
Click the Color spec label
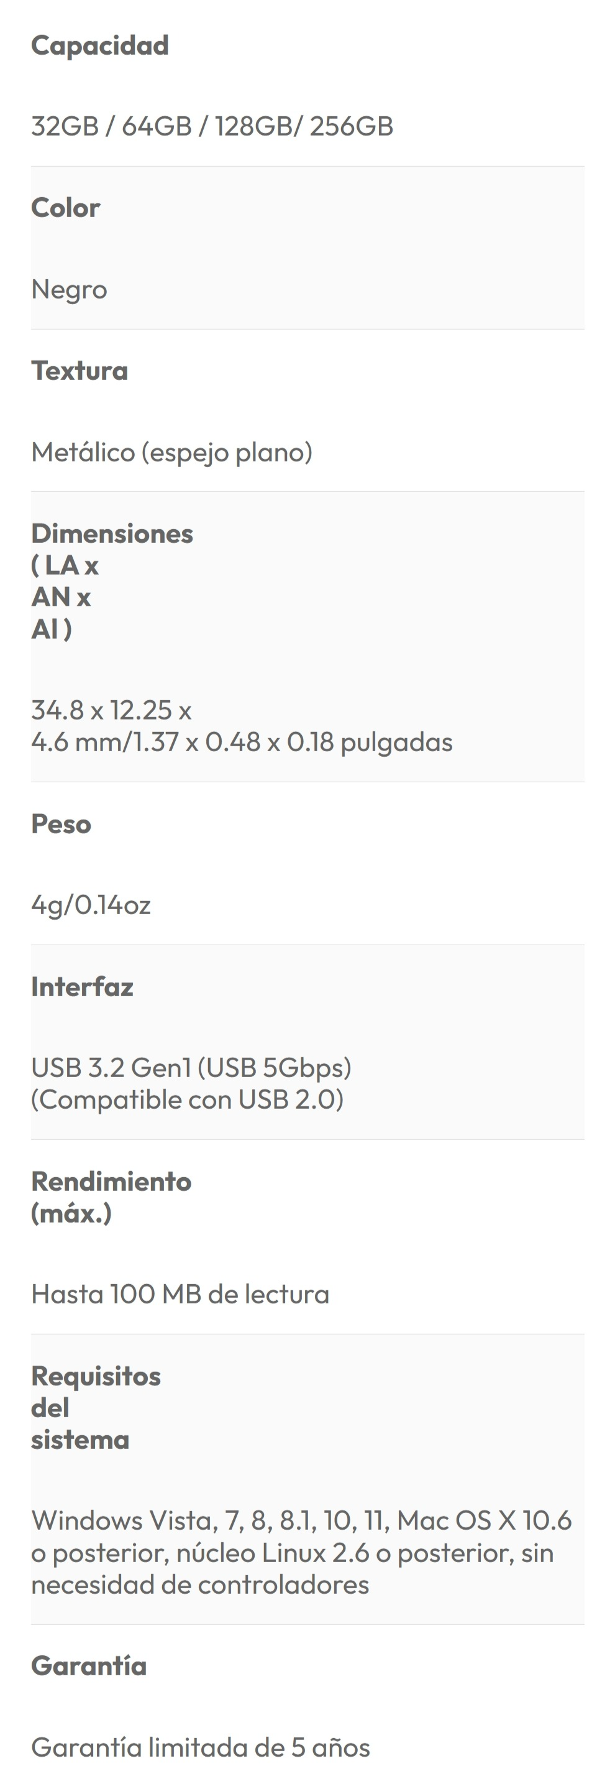pos(65,208)
